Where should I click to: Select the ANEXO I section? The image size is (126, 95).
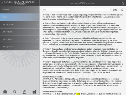[x=20, y=17]
